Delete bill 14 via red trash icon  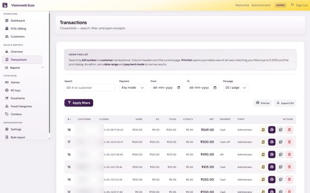[x=289, y=179]
